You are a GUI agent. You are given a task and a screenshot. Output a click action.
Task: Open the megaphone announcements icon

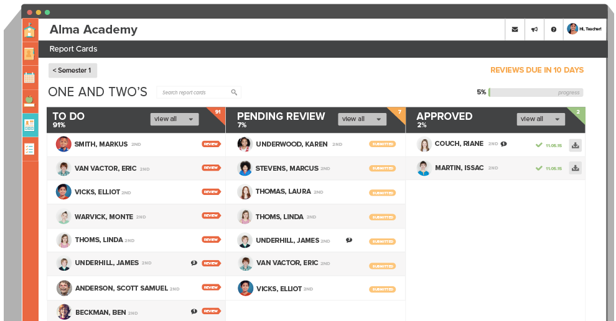[534, 29]
